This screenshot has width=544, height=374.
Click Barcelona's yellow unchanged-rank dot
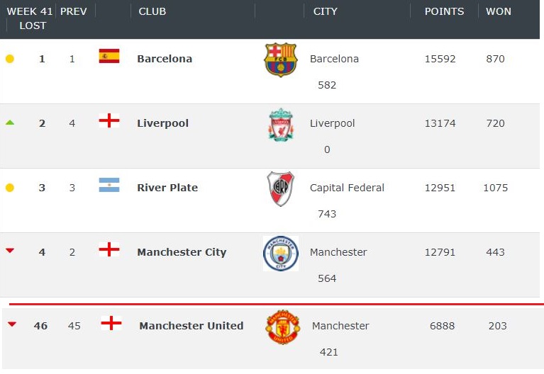click(x=10, y=59)
